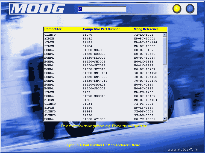Select part number 51220-SM4-003

point(95,77)
